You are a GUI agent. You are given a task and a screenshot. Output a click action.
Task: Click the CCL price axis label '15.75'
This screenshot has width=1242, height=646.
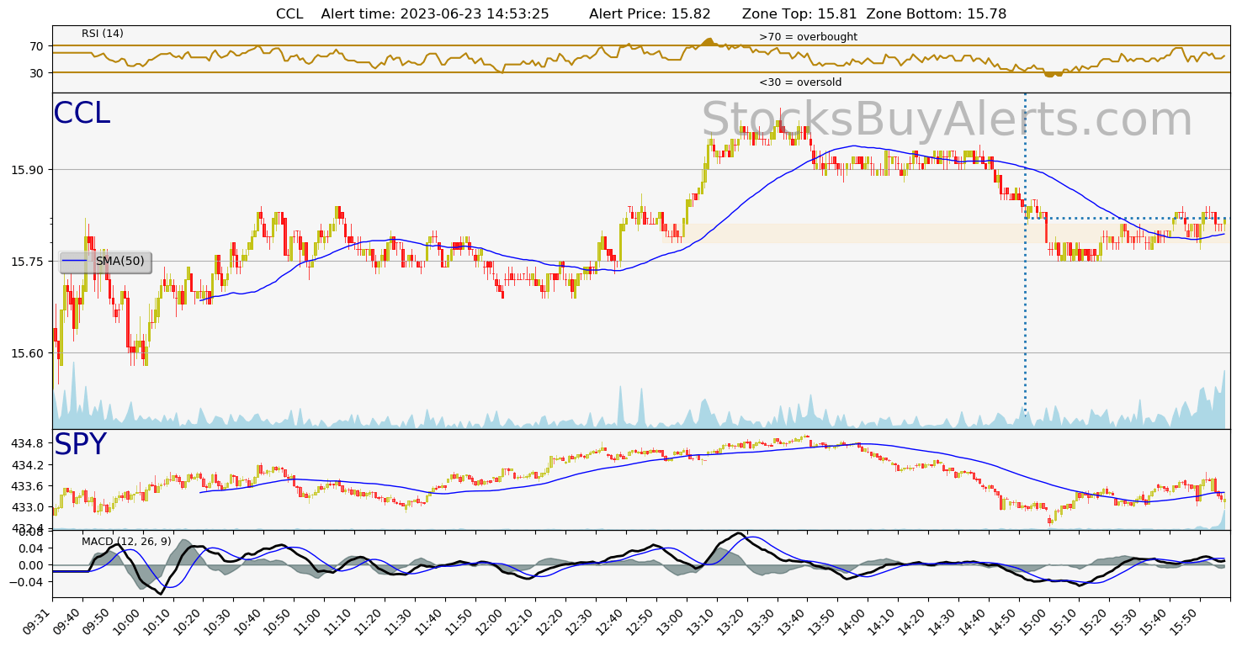tap(27, 262)
